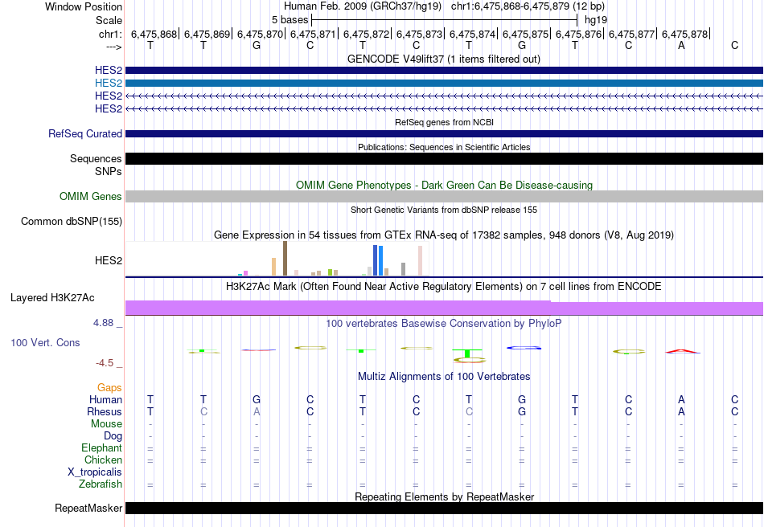This screenshot has height=527, width=764.
Task: Click the Window Position label
Action: click(84, 6)
